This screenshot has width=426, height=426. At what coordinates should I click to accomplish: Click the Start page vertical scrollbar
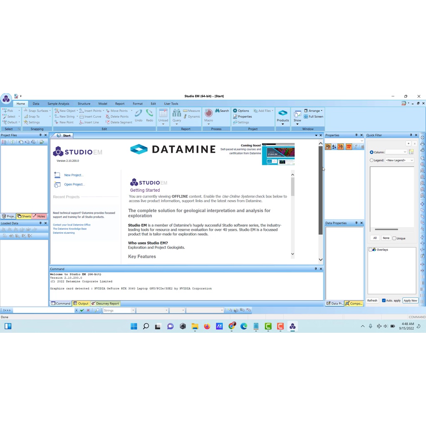[321, 190]
